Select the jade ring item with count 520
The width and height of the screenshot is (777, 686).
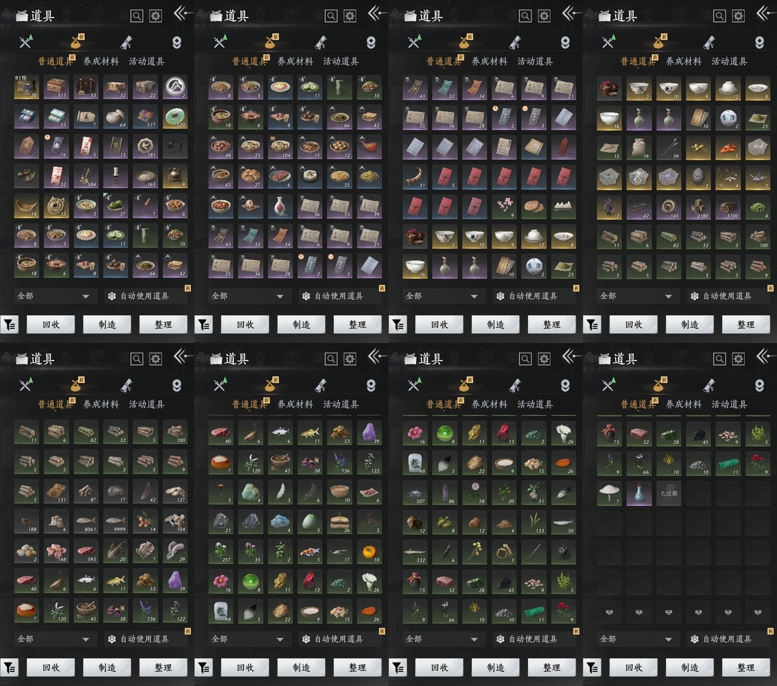click(x=175, y=117)
